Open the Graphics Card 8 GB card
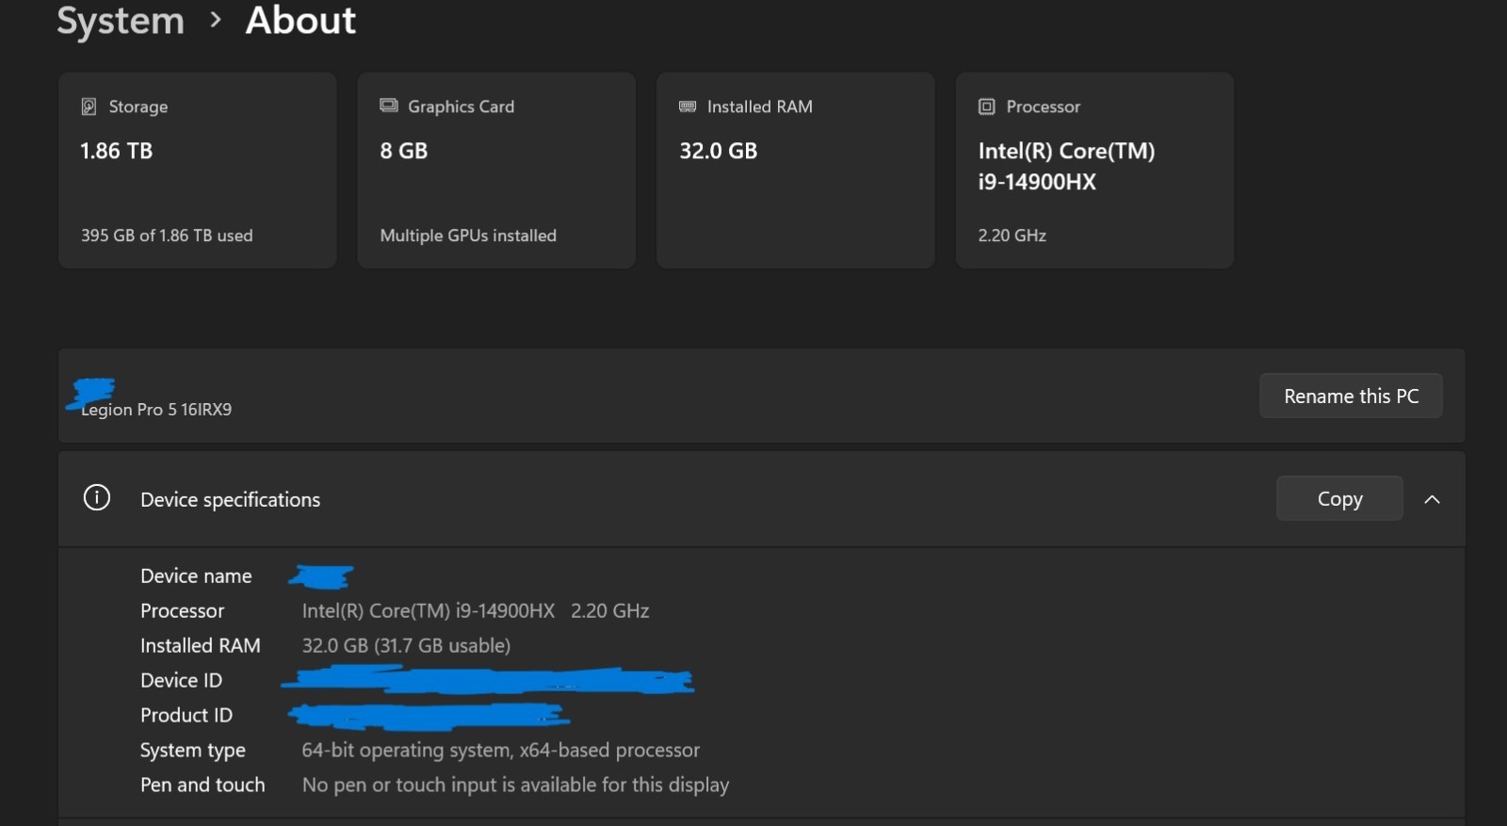The width and height of the screenshot is (1507, 826). [x=496, y=170]
